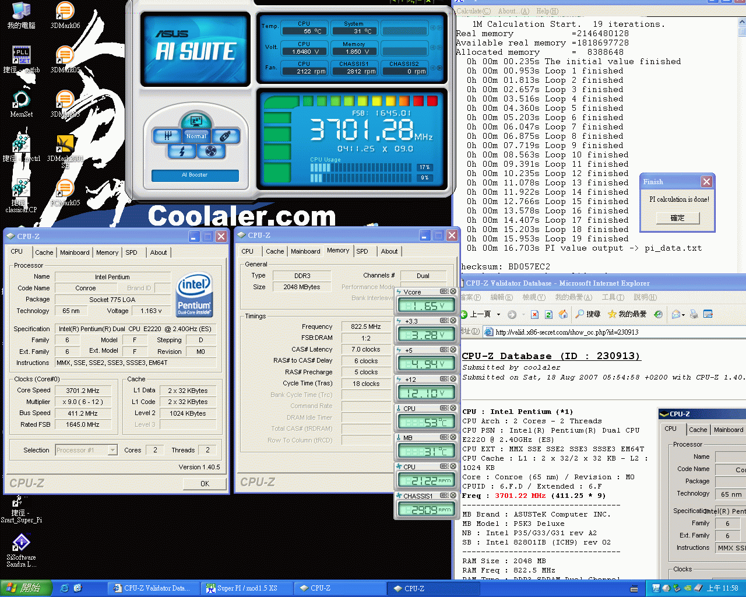Click the Internet Explorer Refresh button
746x597 pixels.
pyautogui.click(x=548, y=314)
